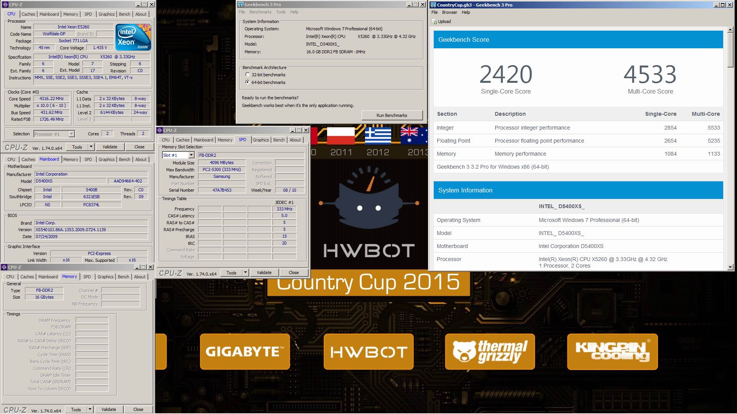
Task: Expand Tools arrow in bottom Memory CPU-Z window
Action: (x=90, y=409)
